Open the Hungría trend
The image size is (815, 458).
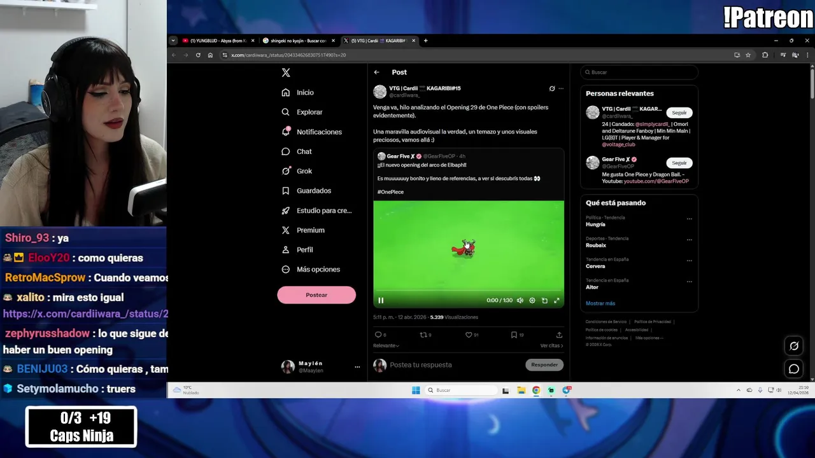595,225
